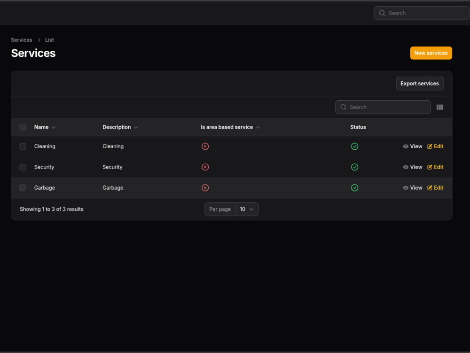Screen dimensions: 470x353
Task: View the Cleaning service
Action: [413, 146]
